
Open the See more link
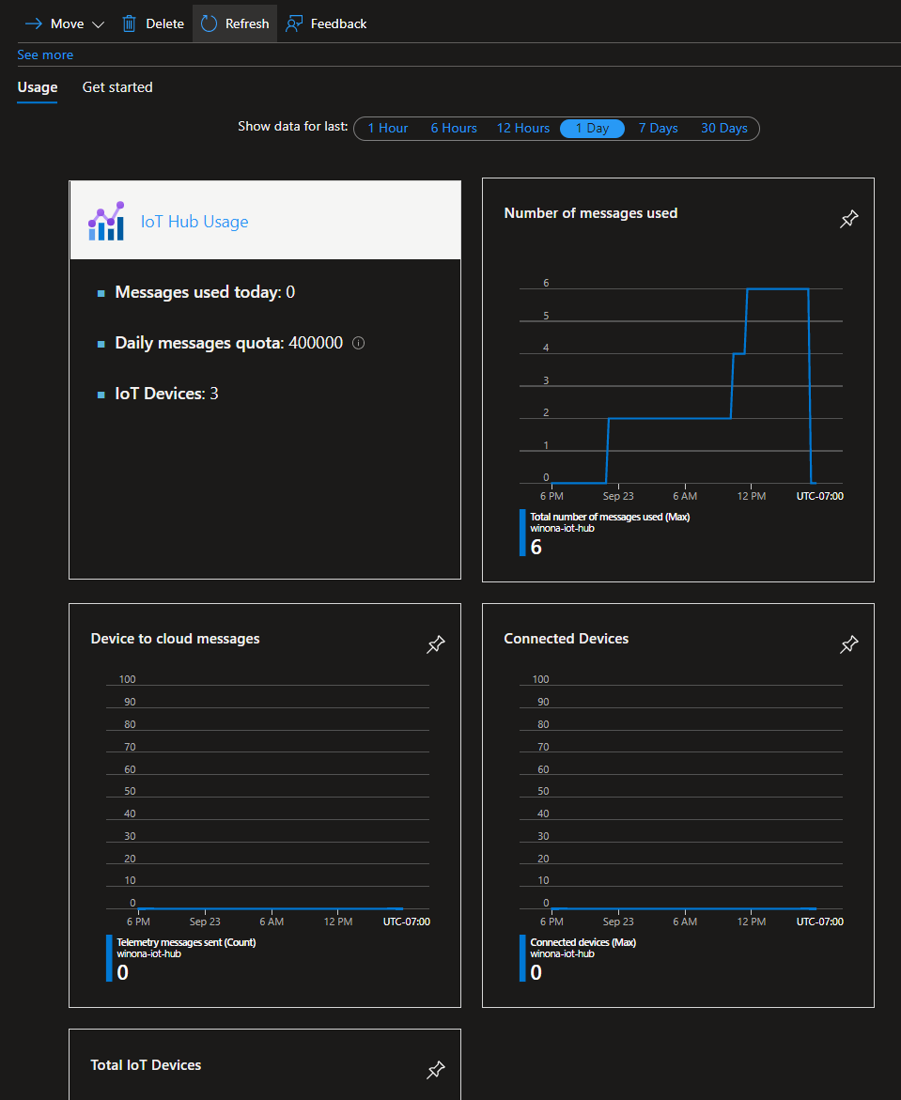[45, 54]
